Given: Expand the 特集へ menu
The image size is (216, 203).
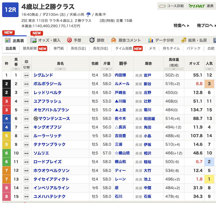Looking at the screenshot, I should tap(181, 26).
